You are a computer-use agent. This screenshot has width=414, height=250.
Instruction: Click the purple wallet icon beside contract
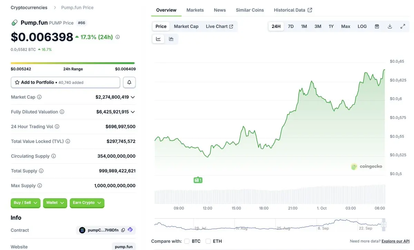[x=130, y=230]
